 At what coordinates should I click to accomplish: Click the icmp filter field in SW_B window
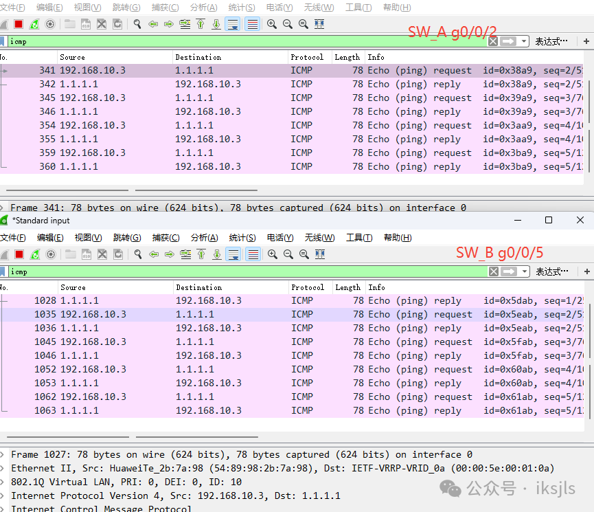pos(248,271)
